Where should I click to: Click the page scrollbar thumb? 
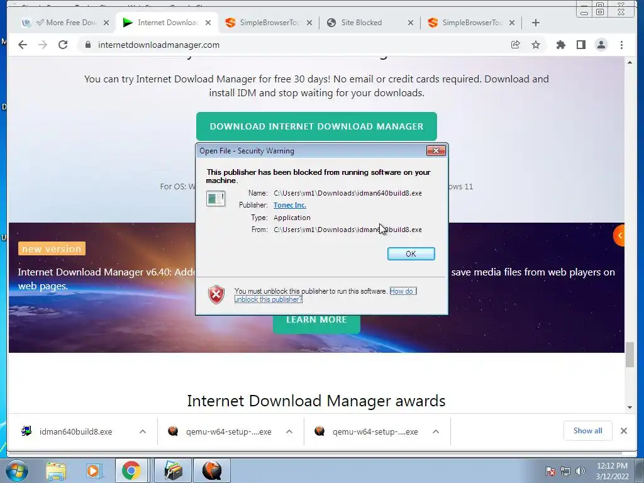pos(630,355)
